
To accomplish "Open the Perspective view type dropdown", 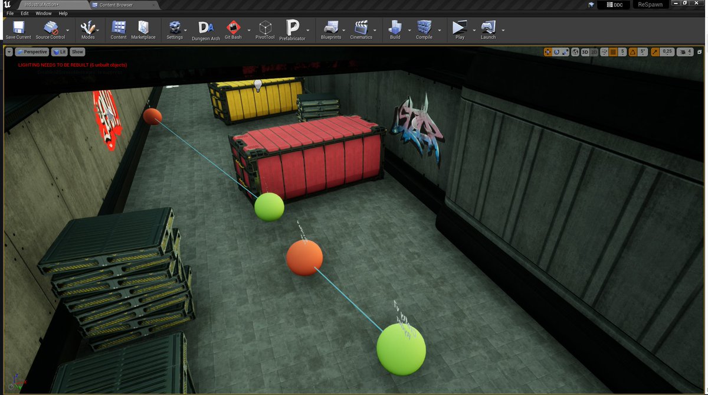I will (32, 52).
